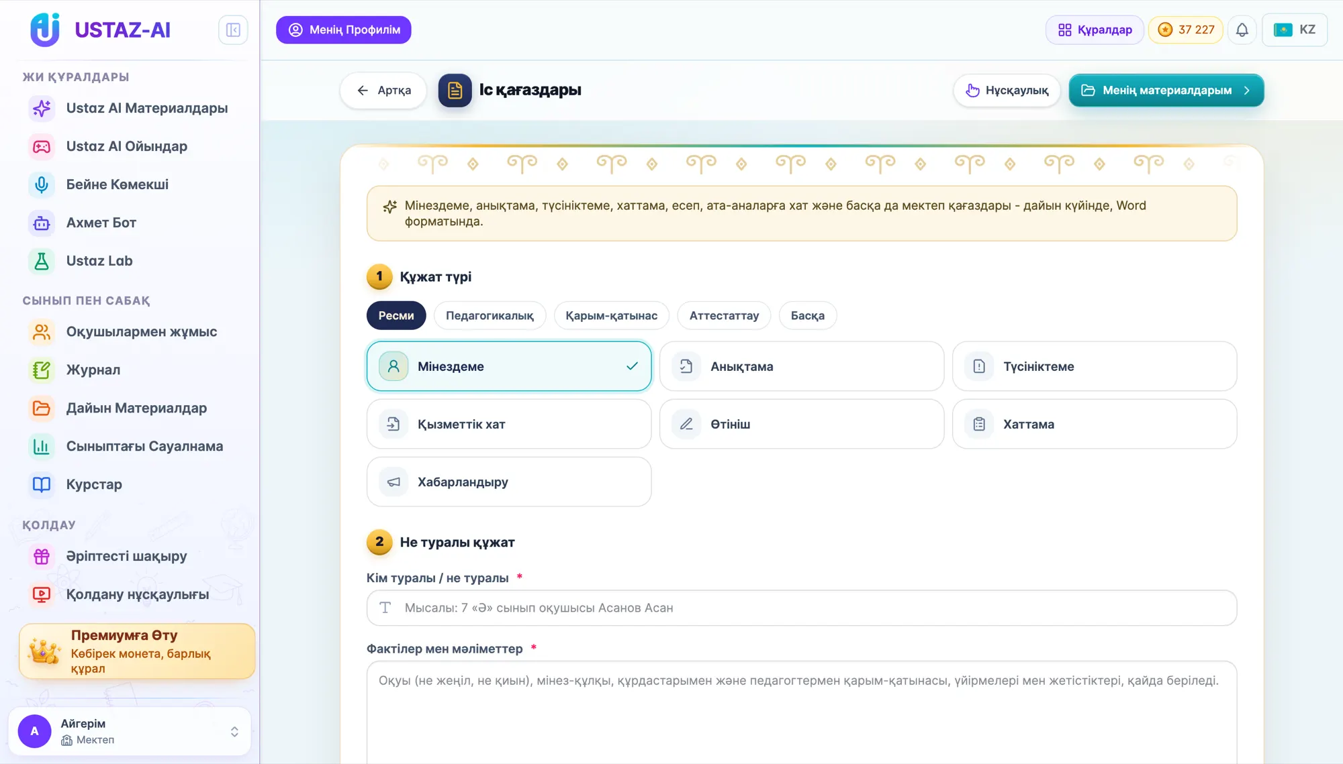Switch to the Аттестаттау tab
This screenshot has width=1343, height=764.
click(724, 316)
